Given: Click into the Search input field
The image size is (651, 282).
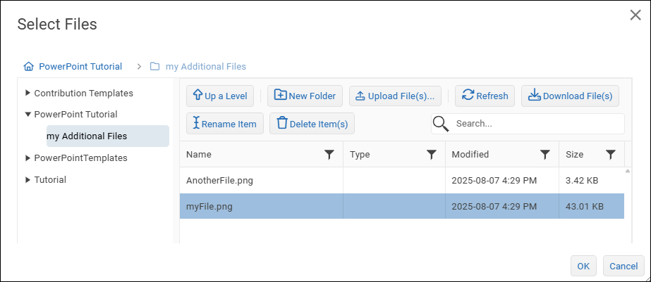Looking at the screenshot, I should (536, 124).
